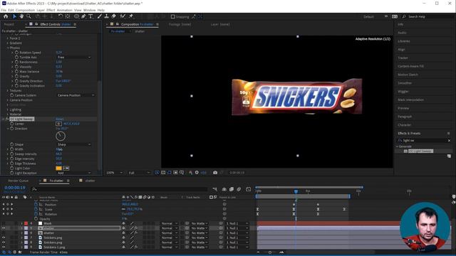This screenshot has height=256, width=456.
Task: Click the orange Light Color swatch
Action: pos(58,168)
